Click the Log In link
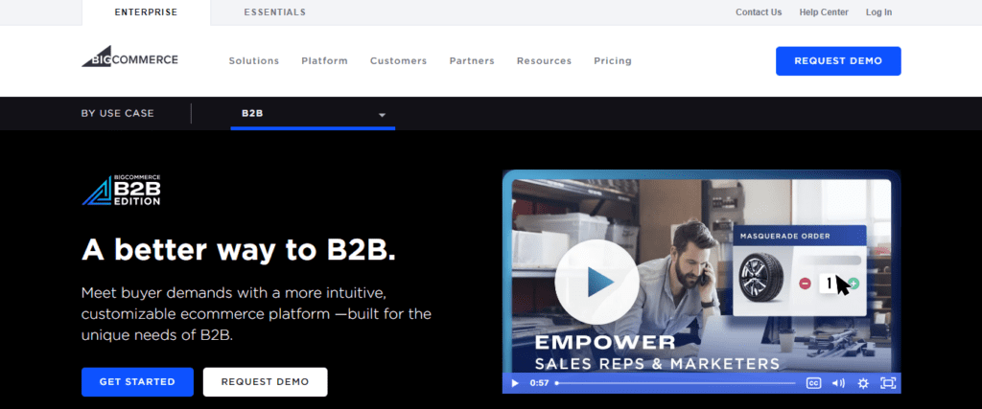This screenshot has width=982, height=409. coord(878,12)
